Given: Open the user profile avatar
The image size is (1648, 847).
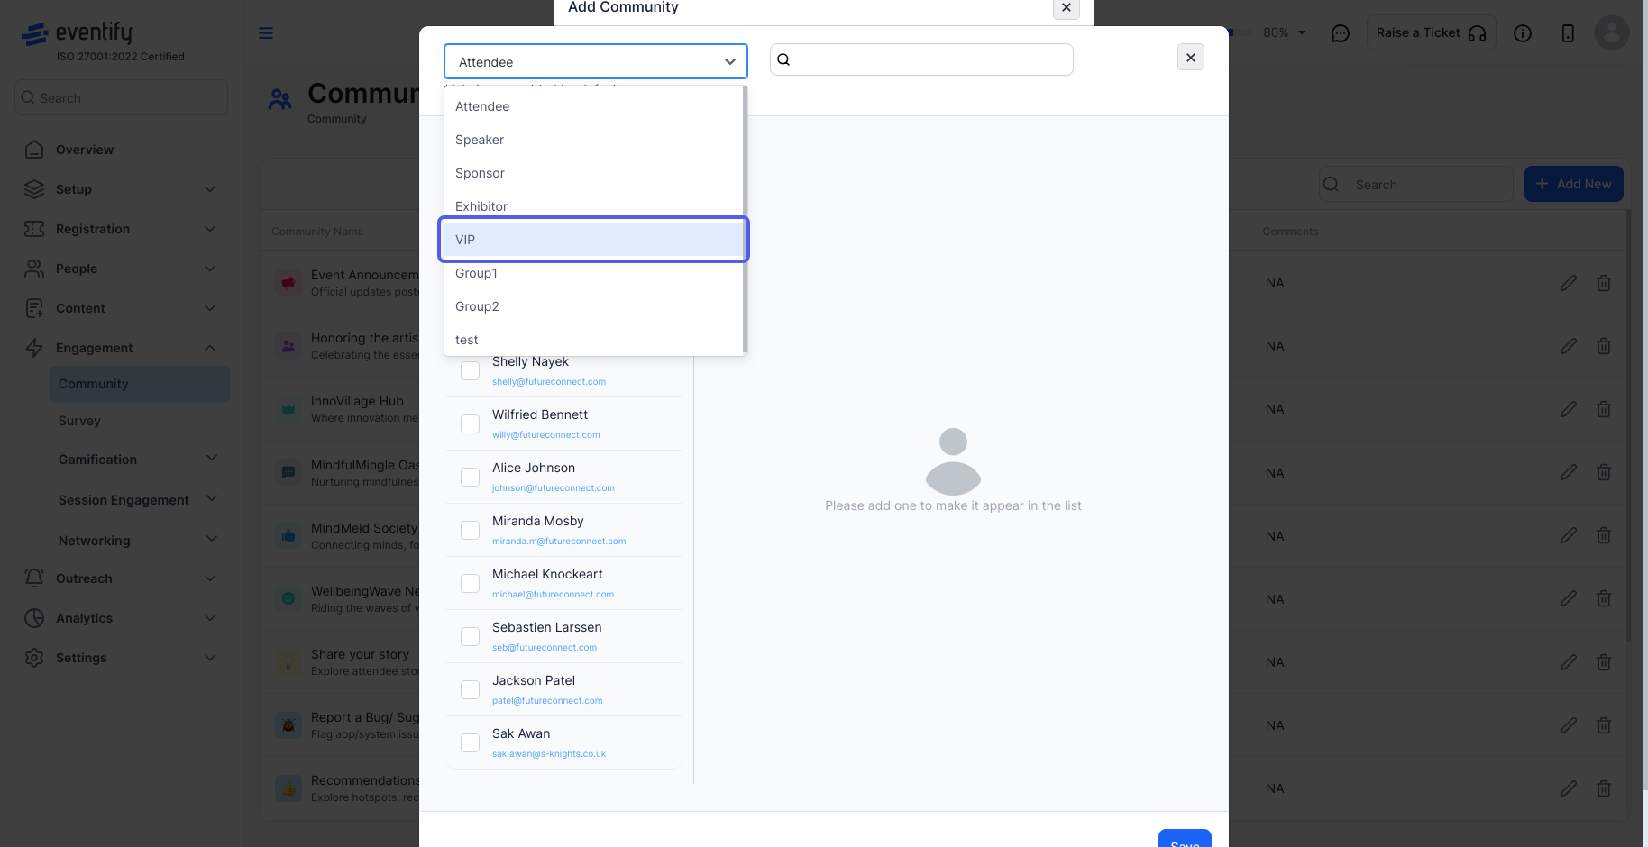Looking at the screenshot, I should pyautogui.click(x=1611, y=32).
